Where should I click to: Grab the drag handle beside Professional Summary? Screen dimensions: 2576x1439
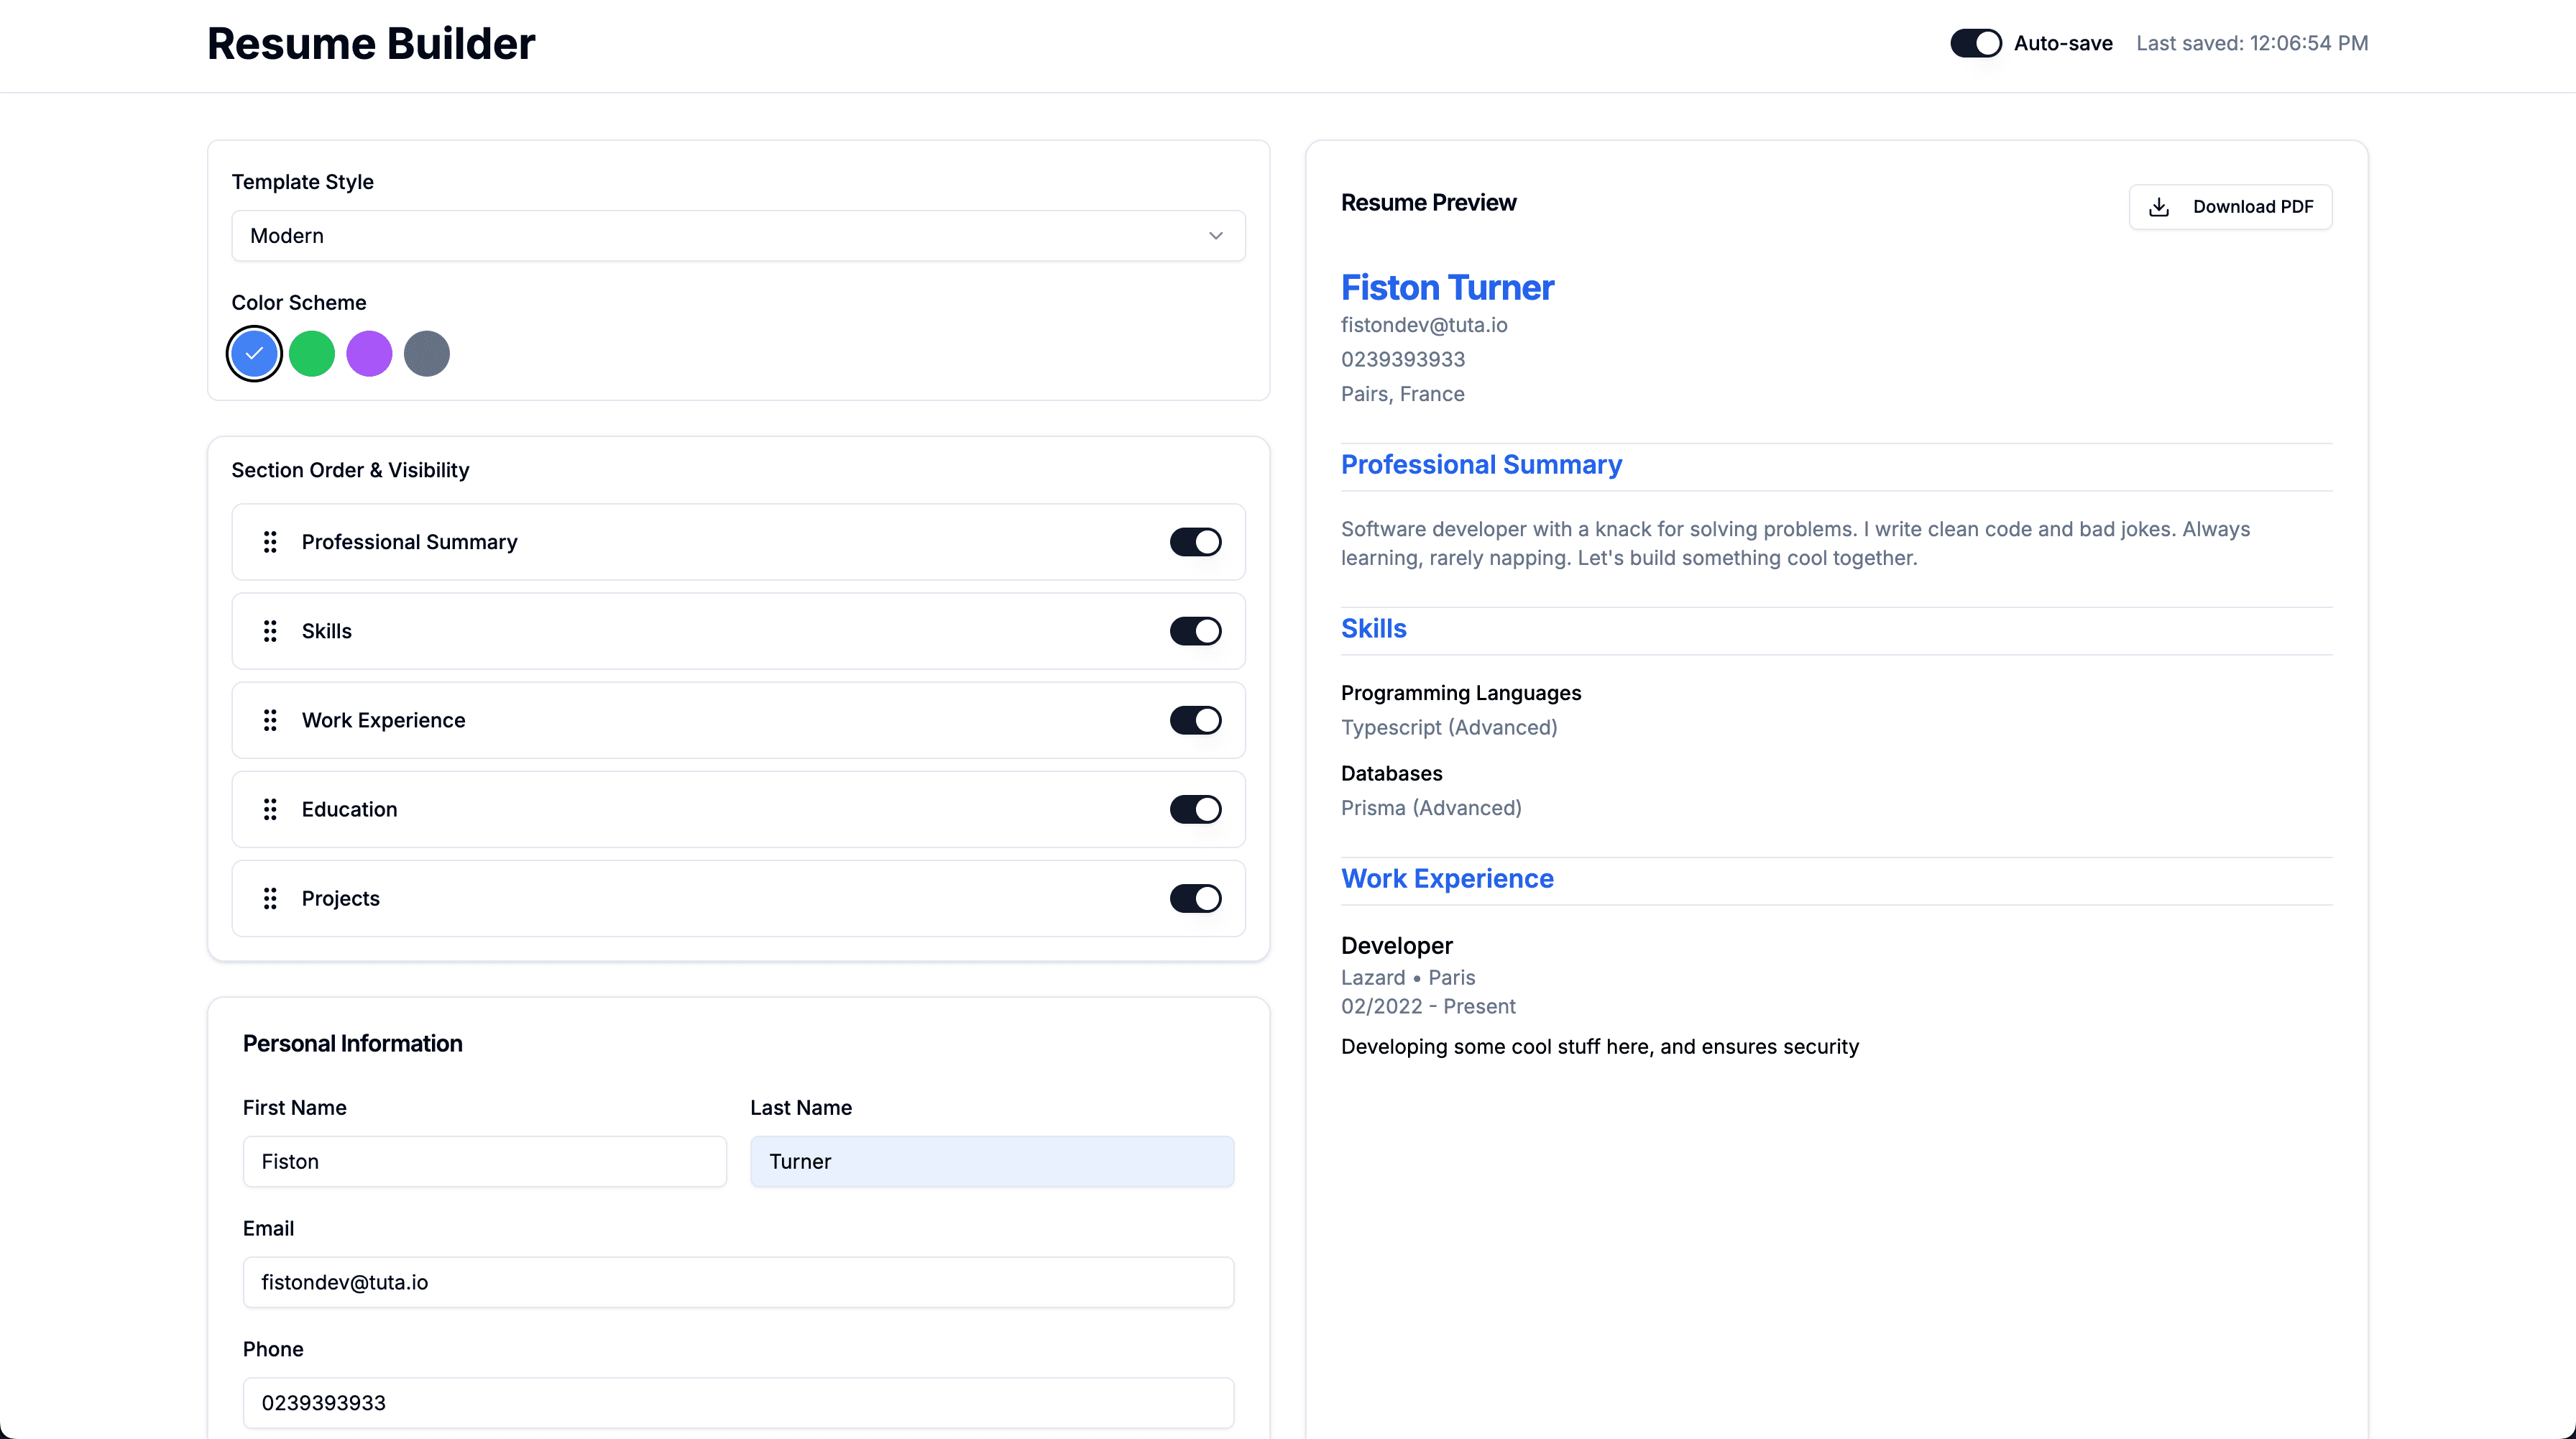click(x=270, y=541)
